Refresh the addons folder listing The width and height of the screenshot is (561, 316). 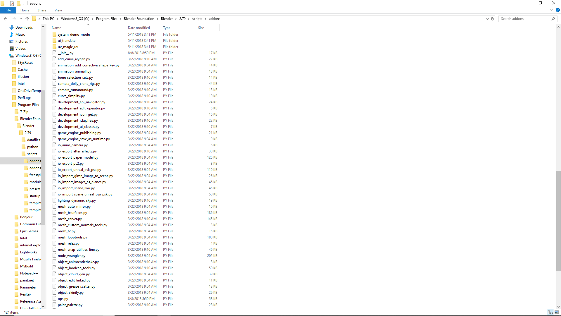493,19
